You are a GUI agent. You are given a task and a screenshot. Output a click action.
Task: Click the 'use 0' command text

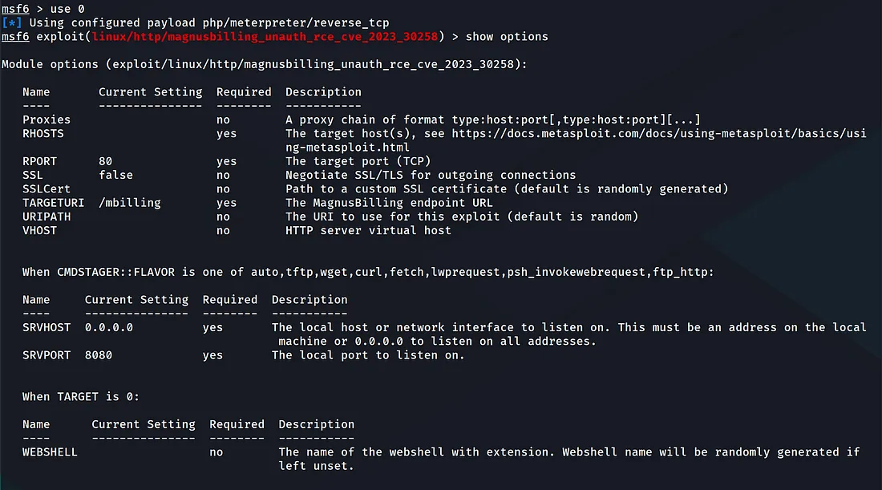tap(67, 9)
